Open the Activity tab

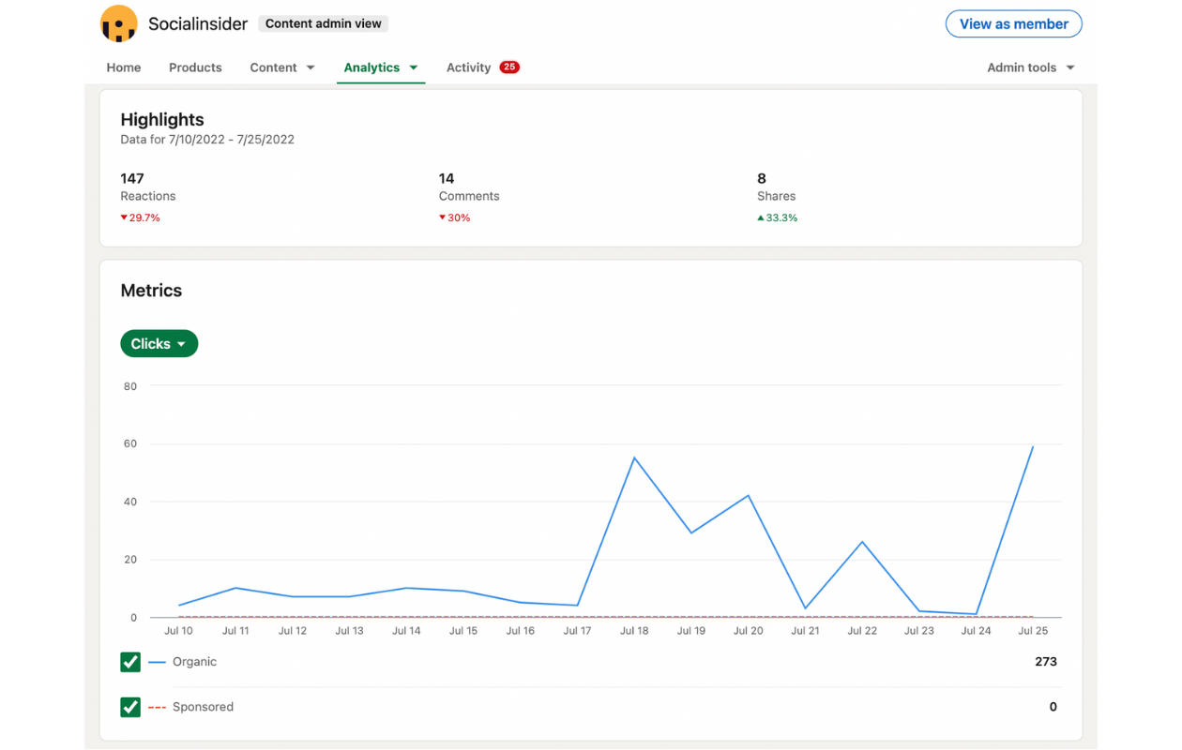468,67
